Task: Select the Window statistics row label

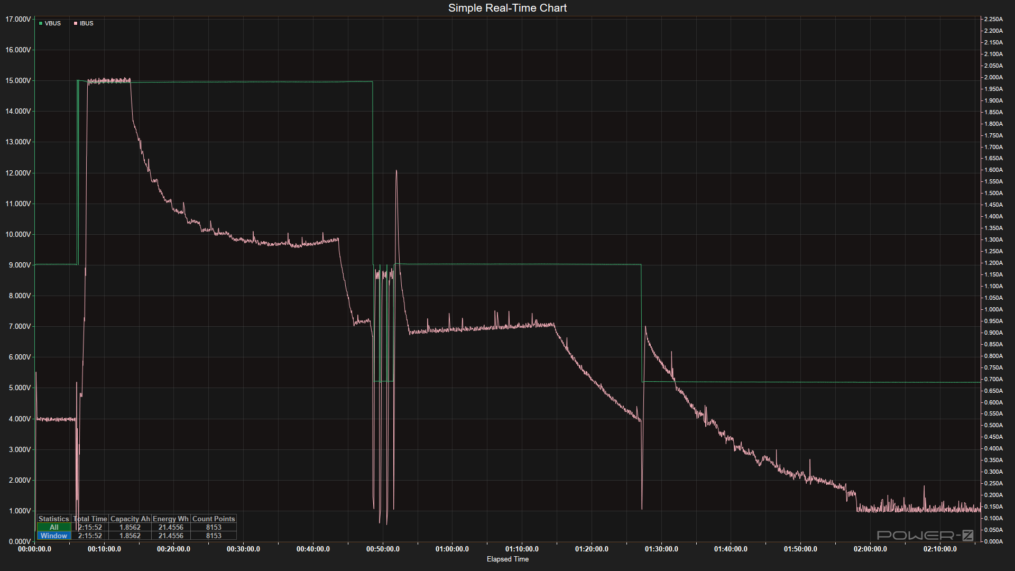Action: coord(54,536)
